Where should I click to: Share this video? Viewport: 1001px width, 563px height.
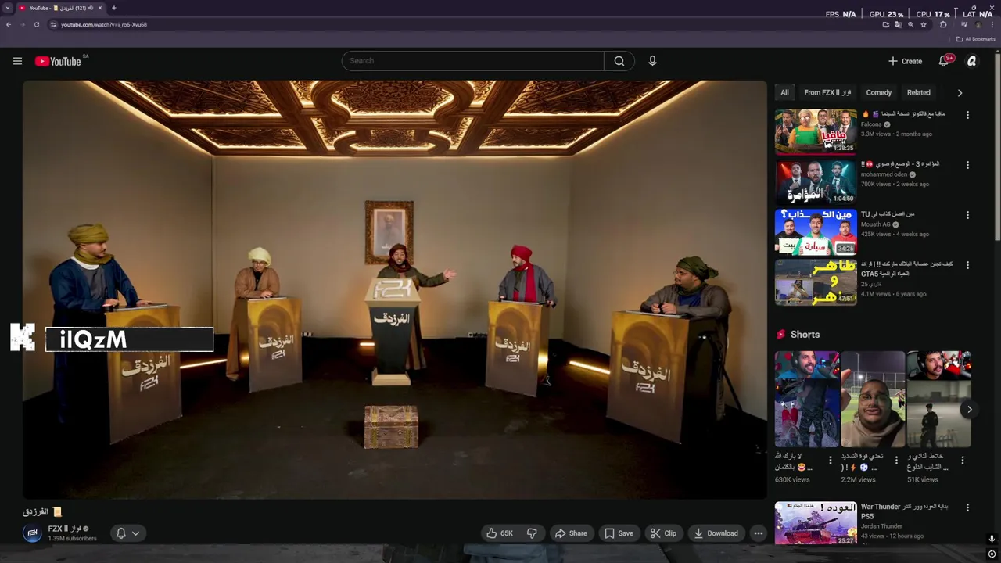click(x=571, y=533)
